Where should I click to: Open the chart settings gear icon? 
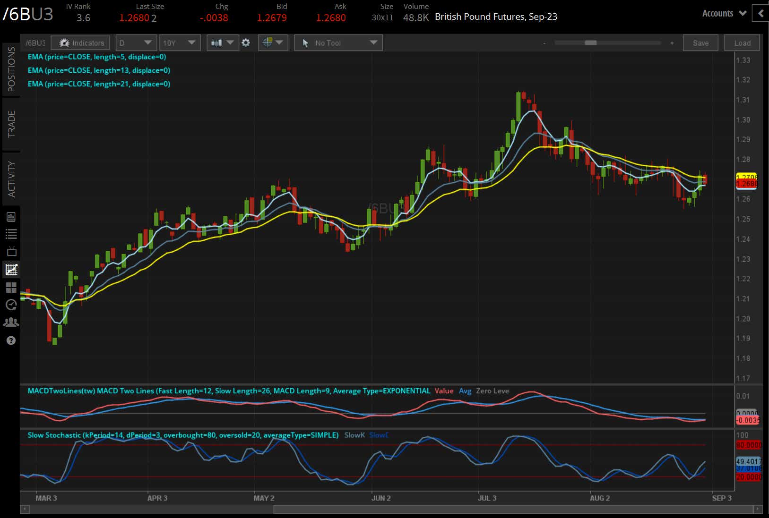(246, 43)
